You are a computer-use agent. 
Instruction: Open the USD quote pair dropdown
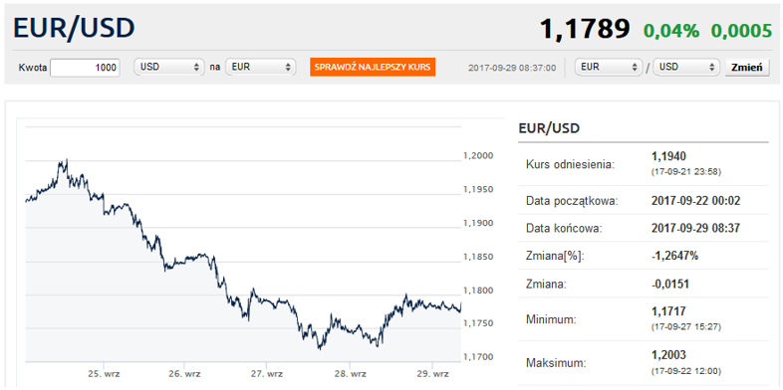686,67
